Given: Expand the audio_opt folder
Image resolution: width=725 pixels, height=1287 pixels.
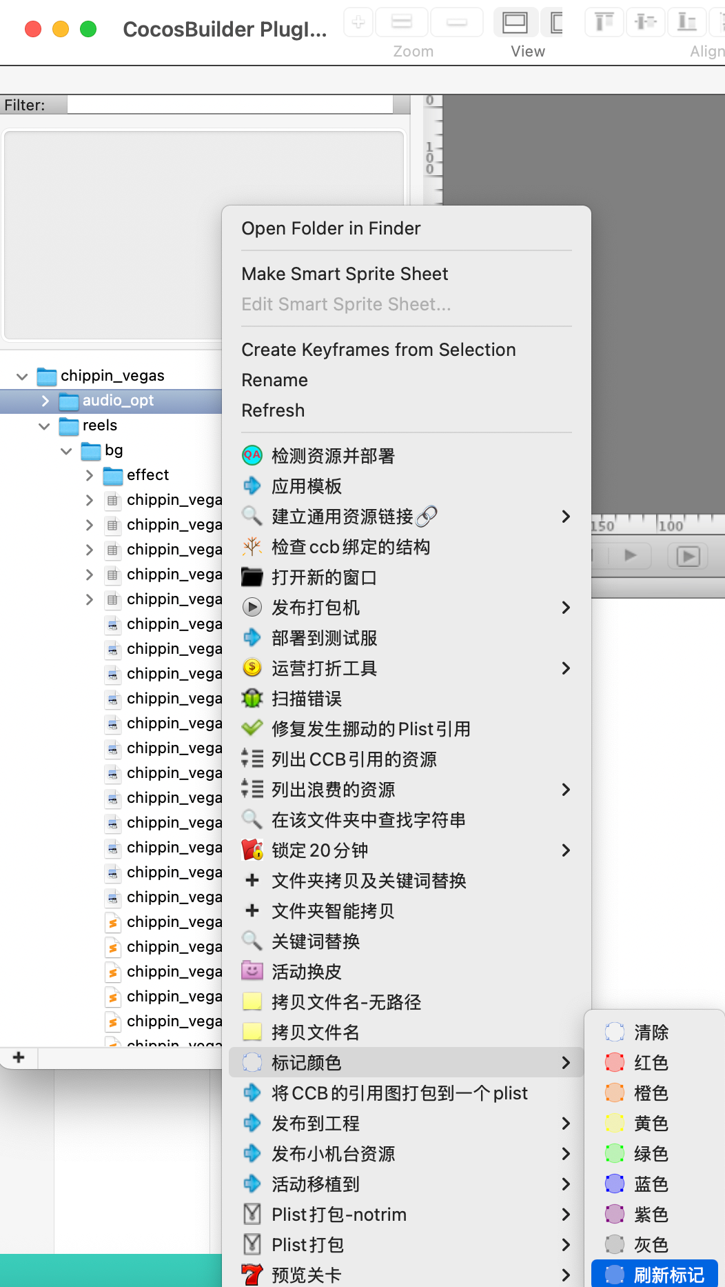Looking at the screenshot, I should (x=45, y=401).
